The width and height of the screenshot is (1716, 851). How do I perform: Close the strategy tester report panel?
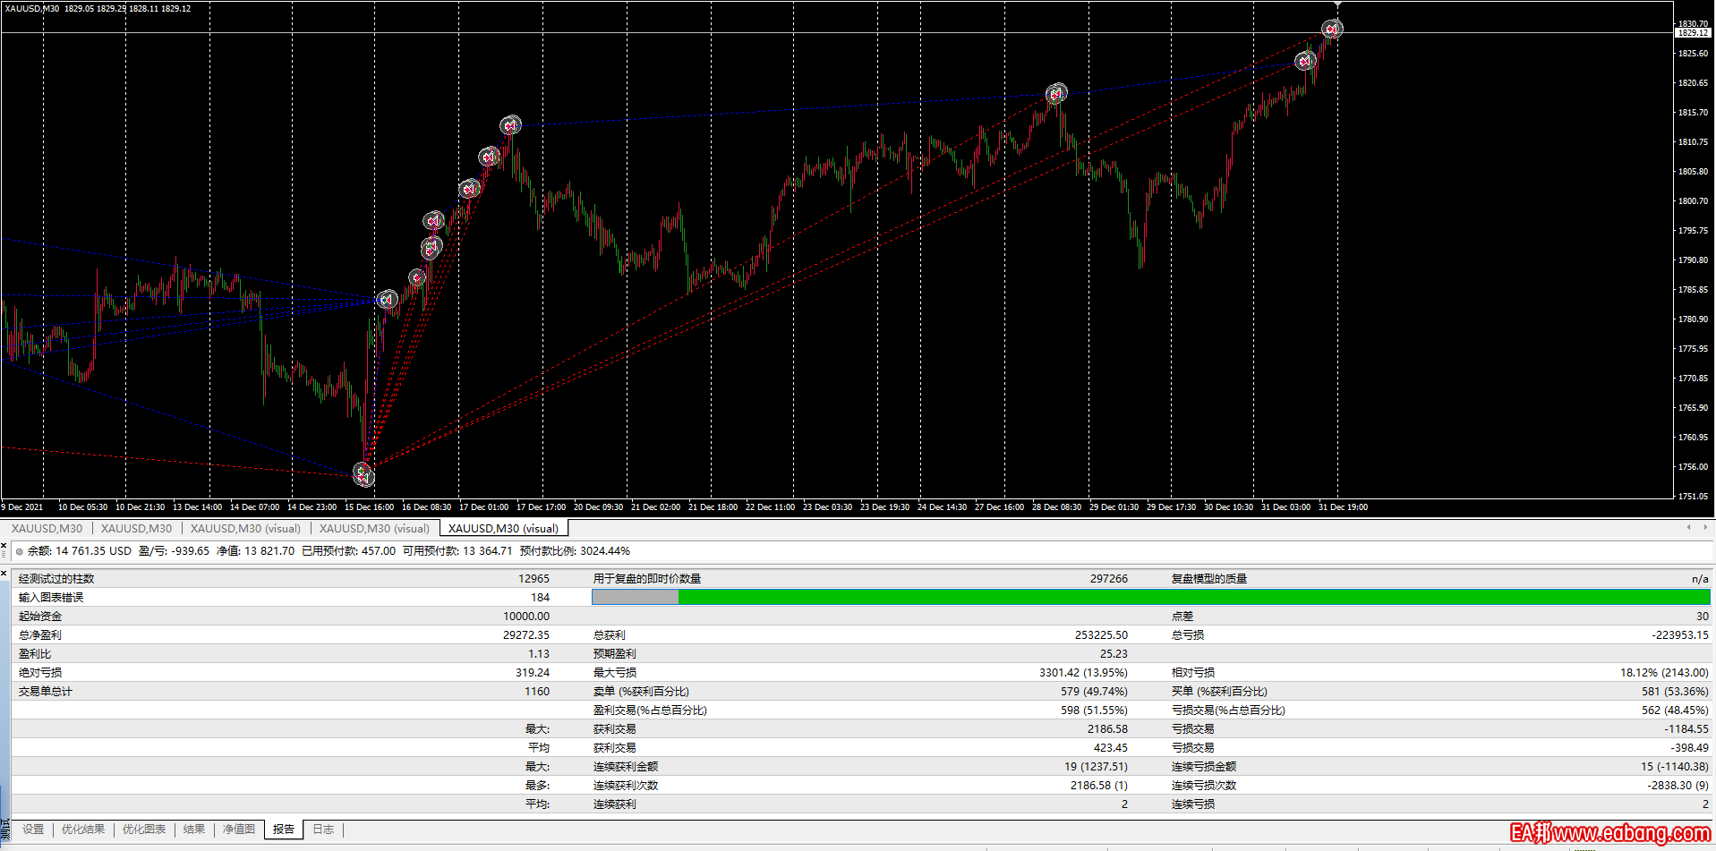click(4, 573)
